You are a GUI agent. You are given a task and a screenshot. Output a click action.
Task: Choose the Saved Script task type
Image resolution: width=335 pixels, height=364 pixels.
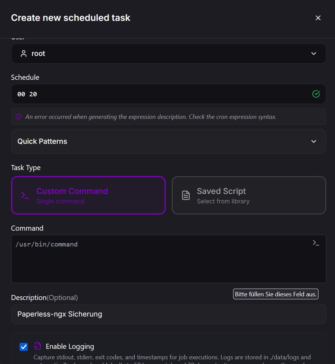tap(249, 195)
